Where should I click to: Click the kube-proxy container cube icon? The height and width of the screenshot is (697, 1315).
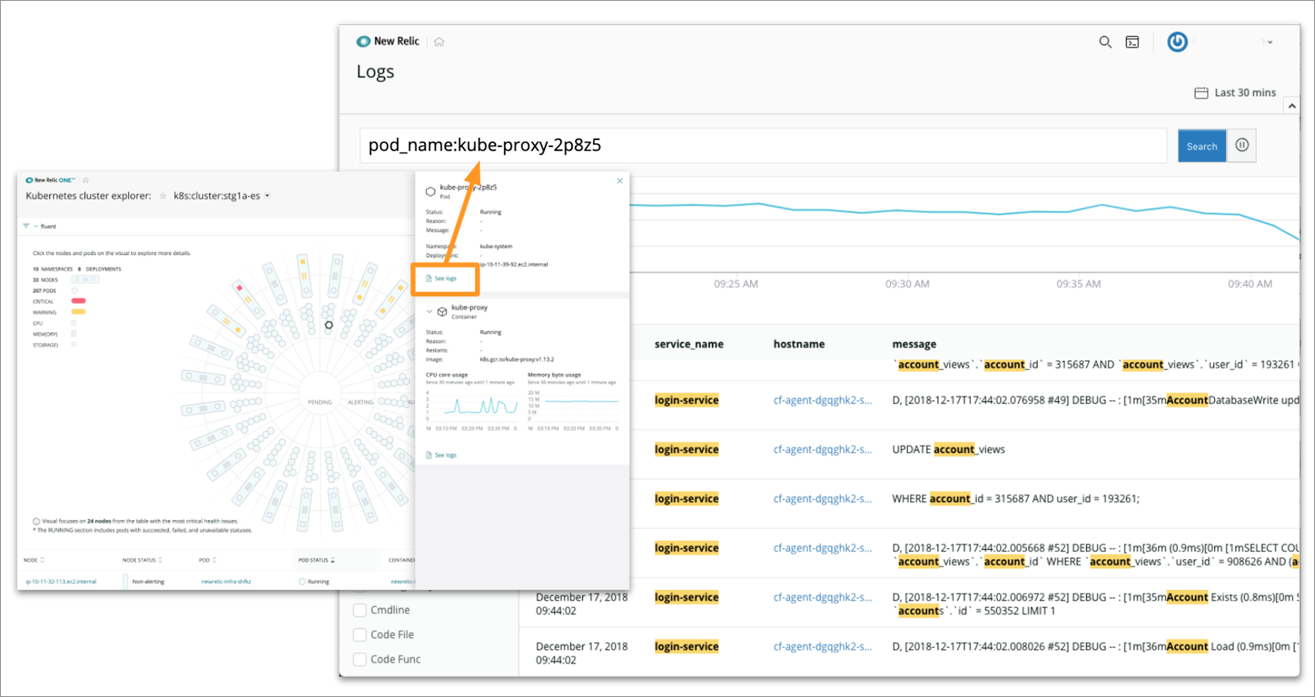442,311
